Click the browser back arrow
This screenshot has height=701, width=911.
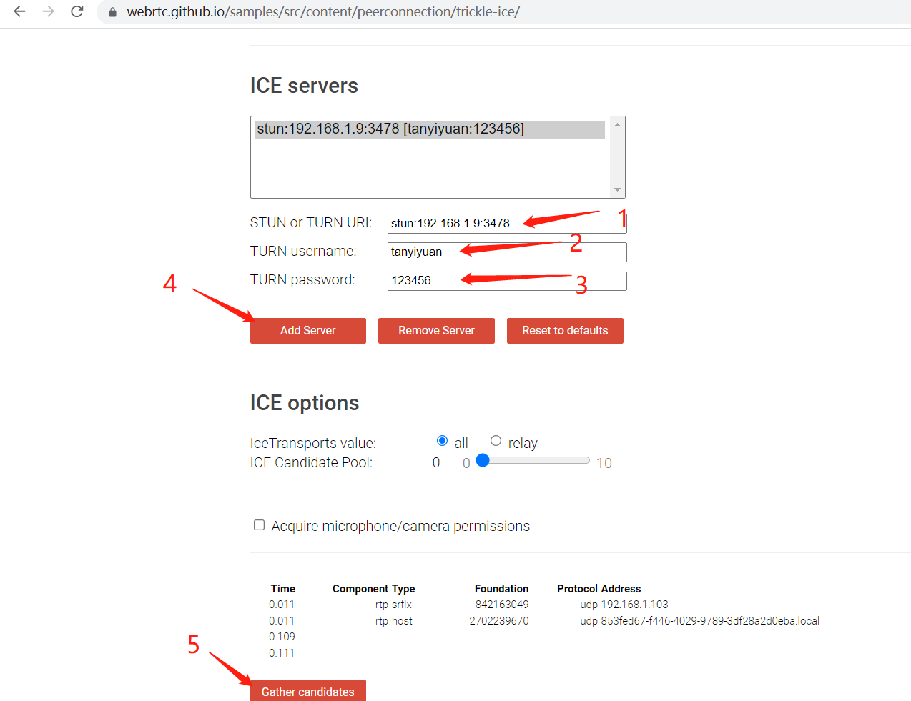point(19,12)
